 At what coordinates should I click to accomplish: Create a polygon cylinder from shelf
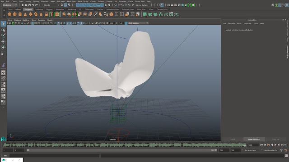click(20, 14)
